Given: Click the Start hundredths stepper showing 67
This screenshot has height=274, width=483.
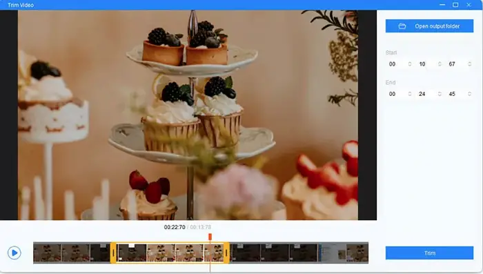Looking at the screenshot, I should [469, 64].
